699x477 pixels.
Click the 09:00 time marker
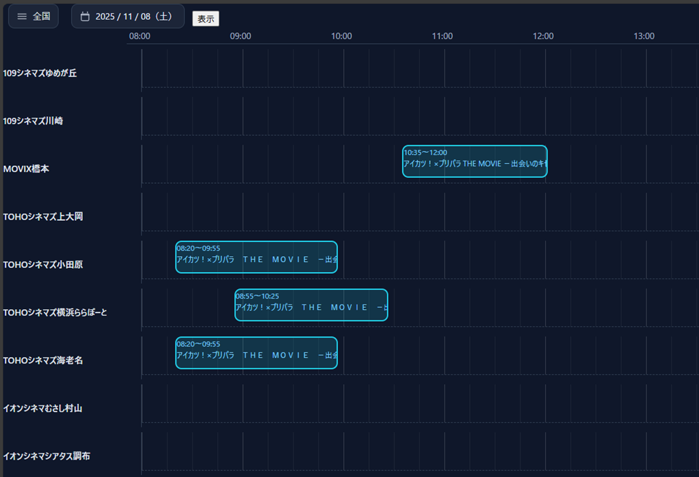[240, 36]
